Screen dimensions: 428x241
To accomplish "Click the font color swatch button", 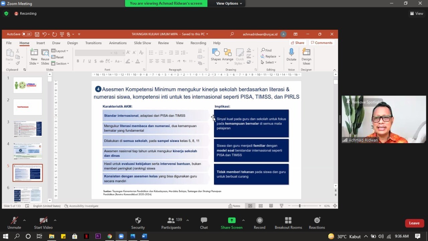I will coord(137,61).
